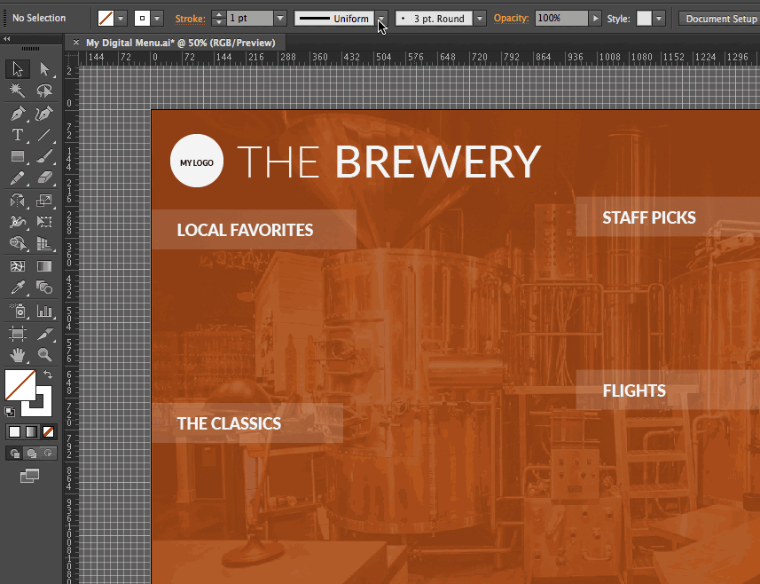This screenshot has width=760, height=584.
Task: Select the Paintbrush tool
Action: click(44, 156)
